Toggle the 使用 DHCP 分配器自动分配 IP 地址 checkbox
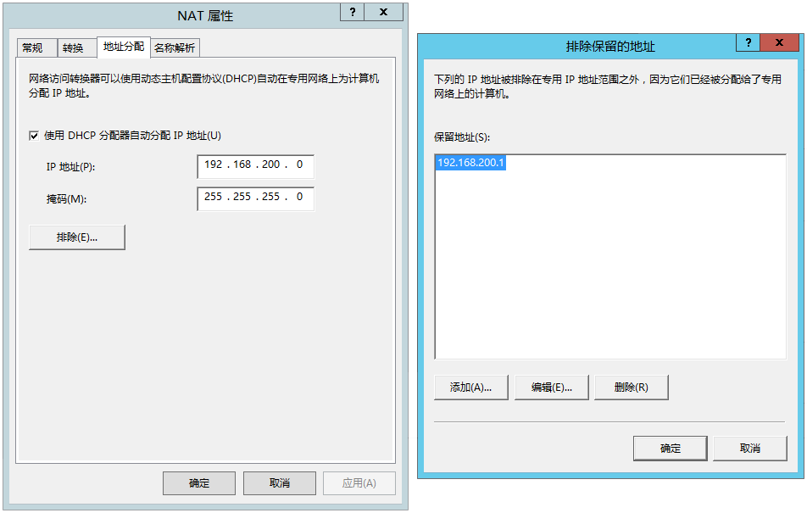 [x=35, y=134]
